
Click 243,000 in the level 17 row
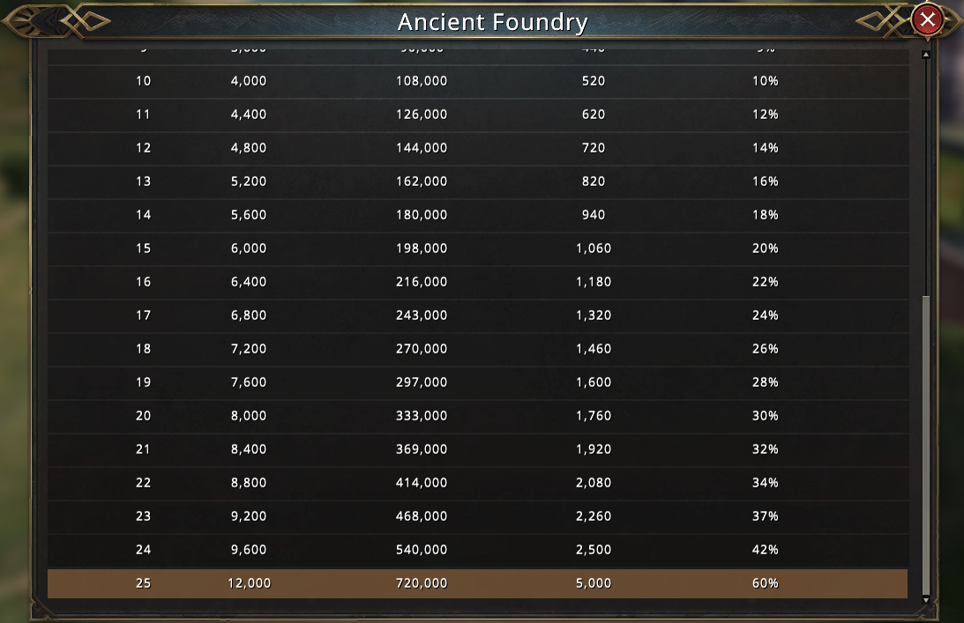coord(422,315)
